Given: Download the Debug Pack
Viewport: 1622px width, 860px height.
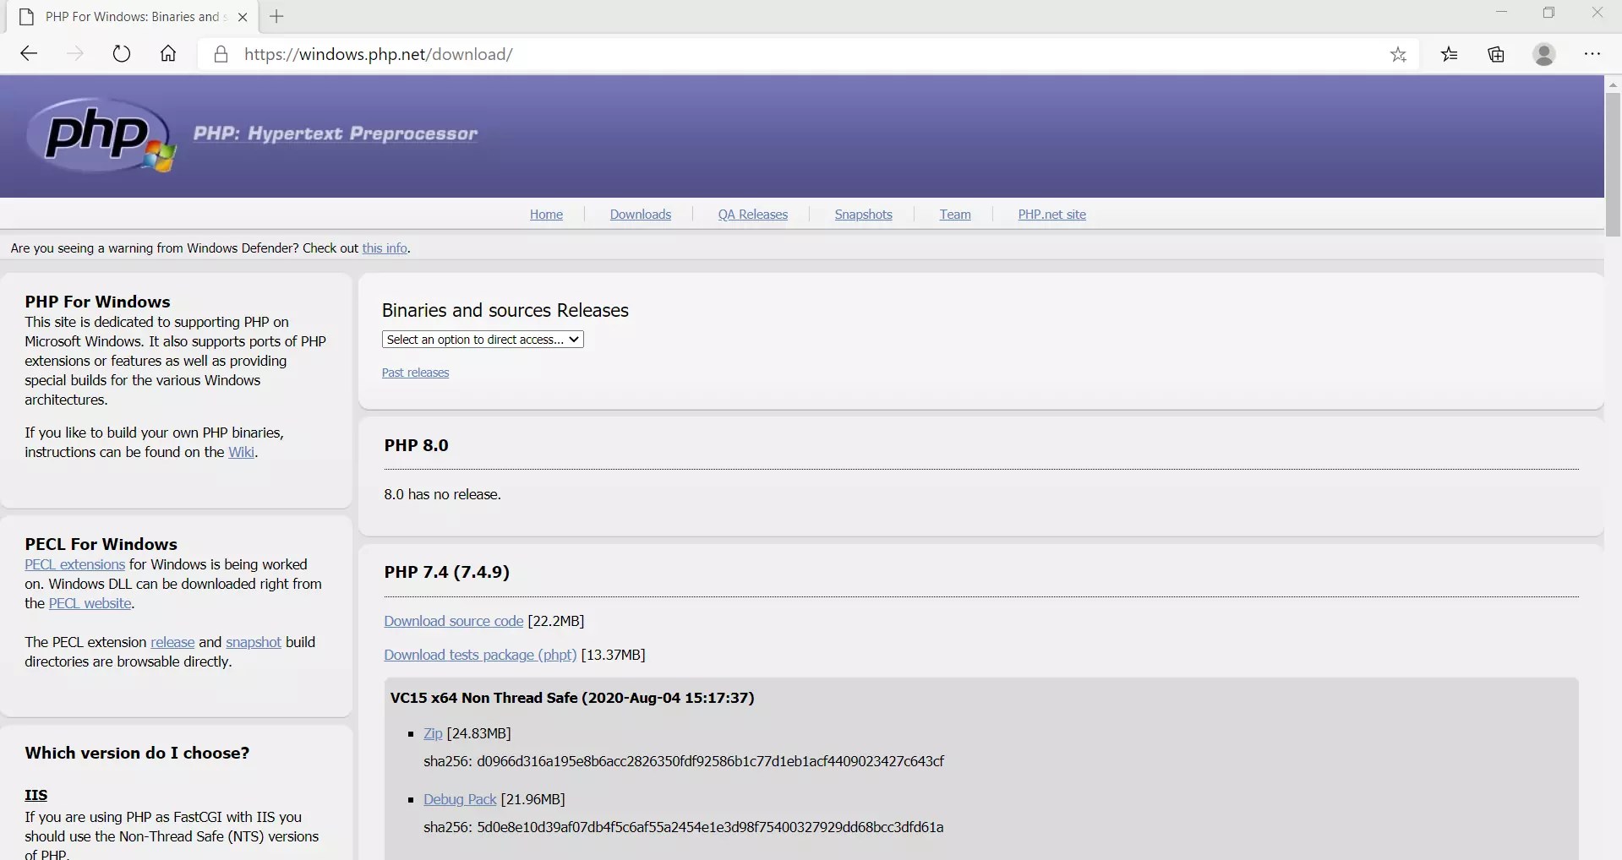Looking at the screenshot, I should click(460, 799).
